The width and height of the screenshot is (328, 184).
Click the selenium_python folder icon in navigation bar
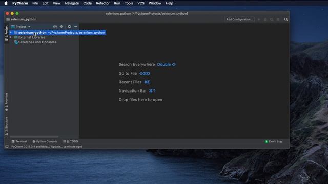point(8,19)
